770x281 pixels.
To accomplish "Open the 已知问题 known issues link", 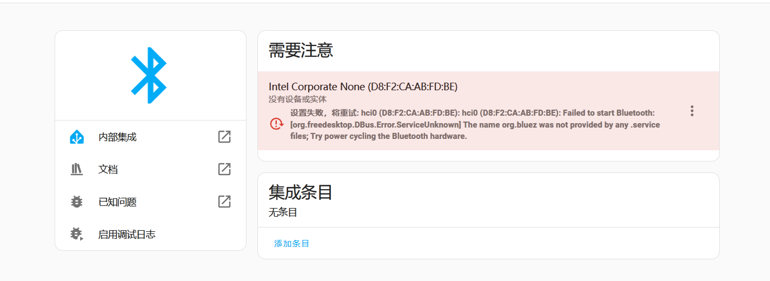I will [x=150, y=202].
